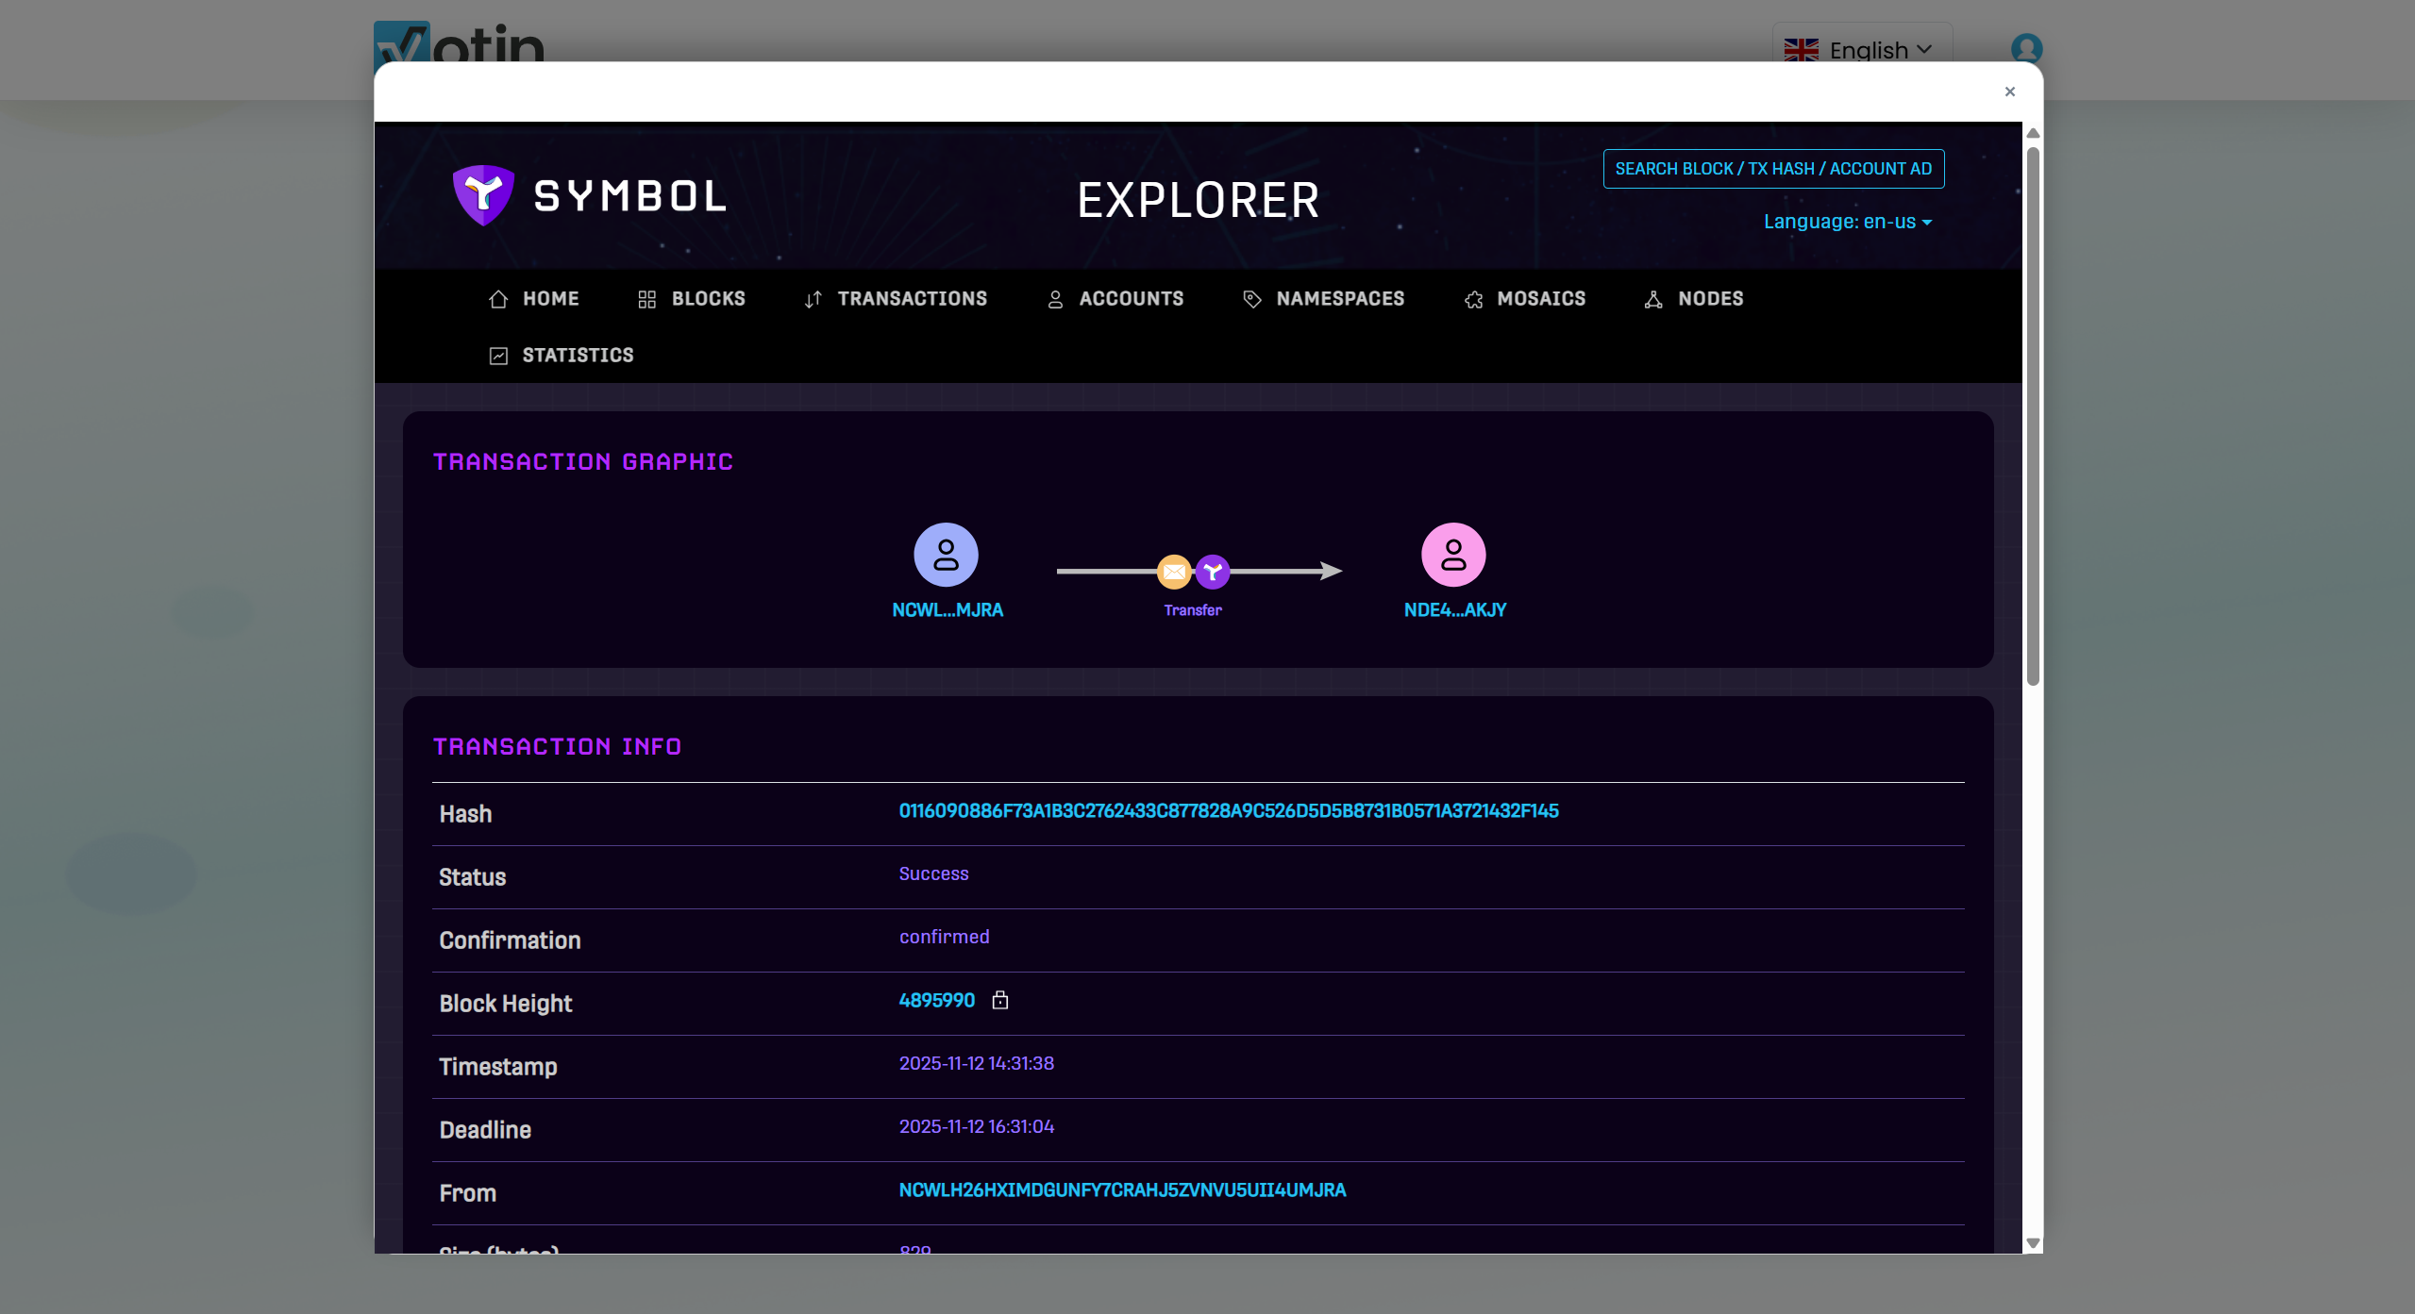
Task: Click the user profile icon at top right
Action: [x=2026, y=49]
